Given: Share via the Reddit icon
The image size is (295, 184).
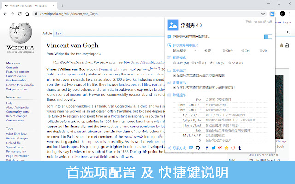Looking at the screenshot, I should click(x=233, y=148).
